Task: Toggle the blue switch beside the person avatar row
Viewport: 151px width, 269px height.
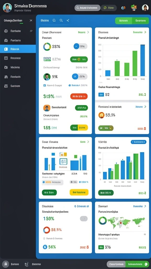Action: pos(79,76)
